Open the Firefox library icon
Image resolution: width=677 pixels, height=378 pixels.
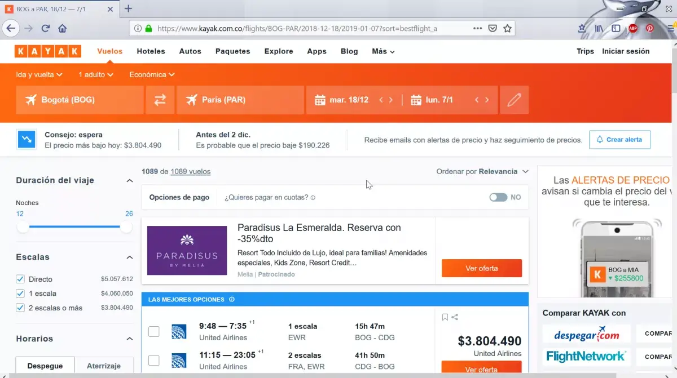(599, 28)
